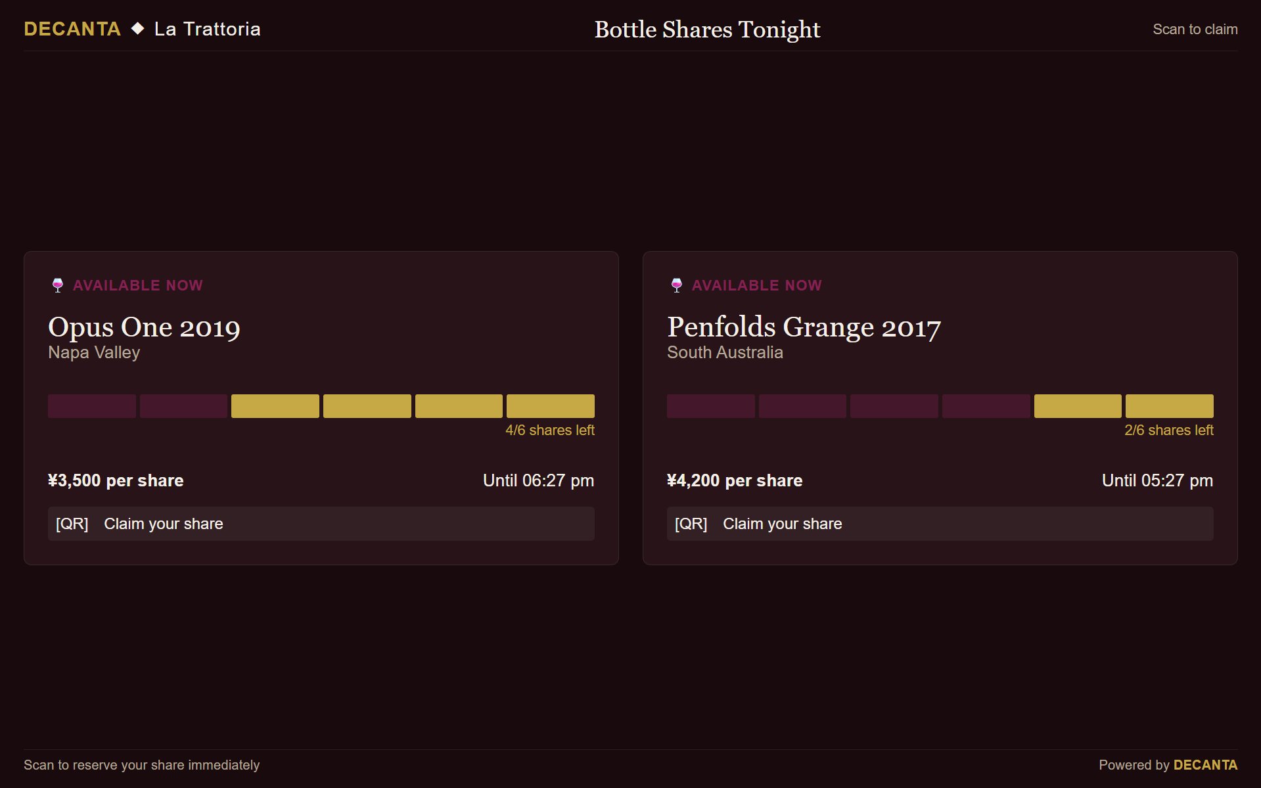Click Claim your share on Opus One
1261x788 pixels.
[164, 524]
